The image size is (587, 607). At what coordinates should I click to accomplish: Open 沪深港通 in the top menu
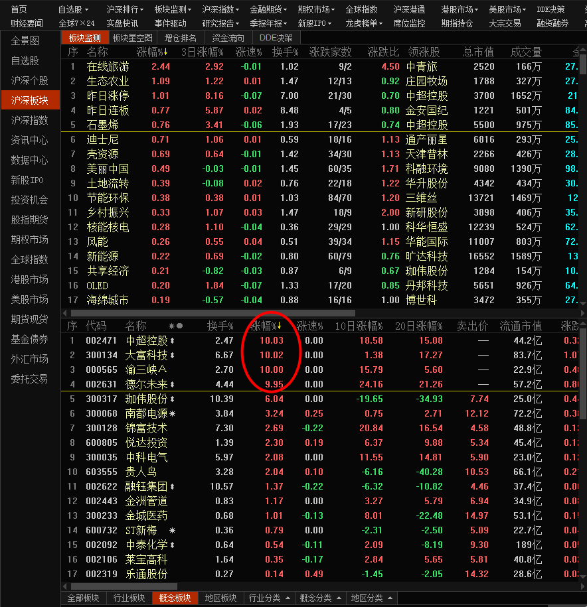(409, 9)
